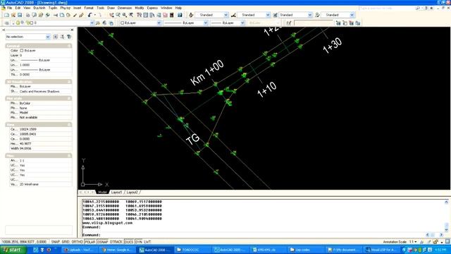
Task: Toggle POLAR tracking
Action: [90, 242]
